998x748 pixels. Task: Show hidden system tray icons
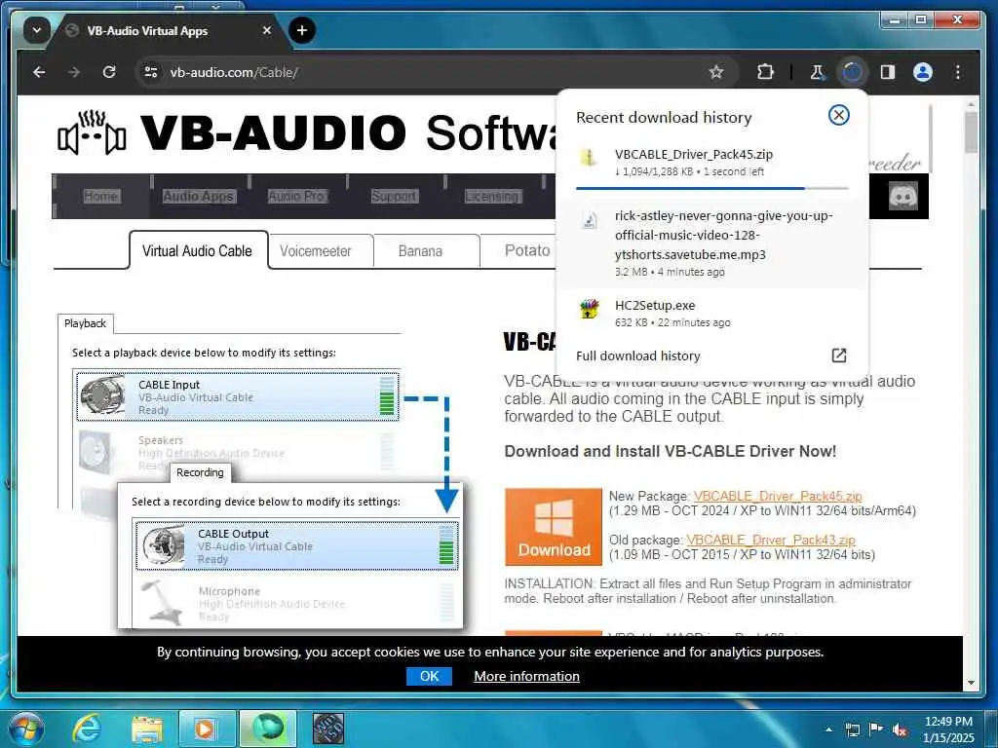[828, 729]
